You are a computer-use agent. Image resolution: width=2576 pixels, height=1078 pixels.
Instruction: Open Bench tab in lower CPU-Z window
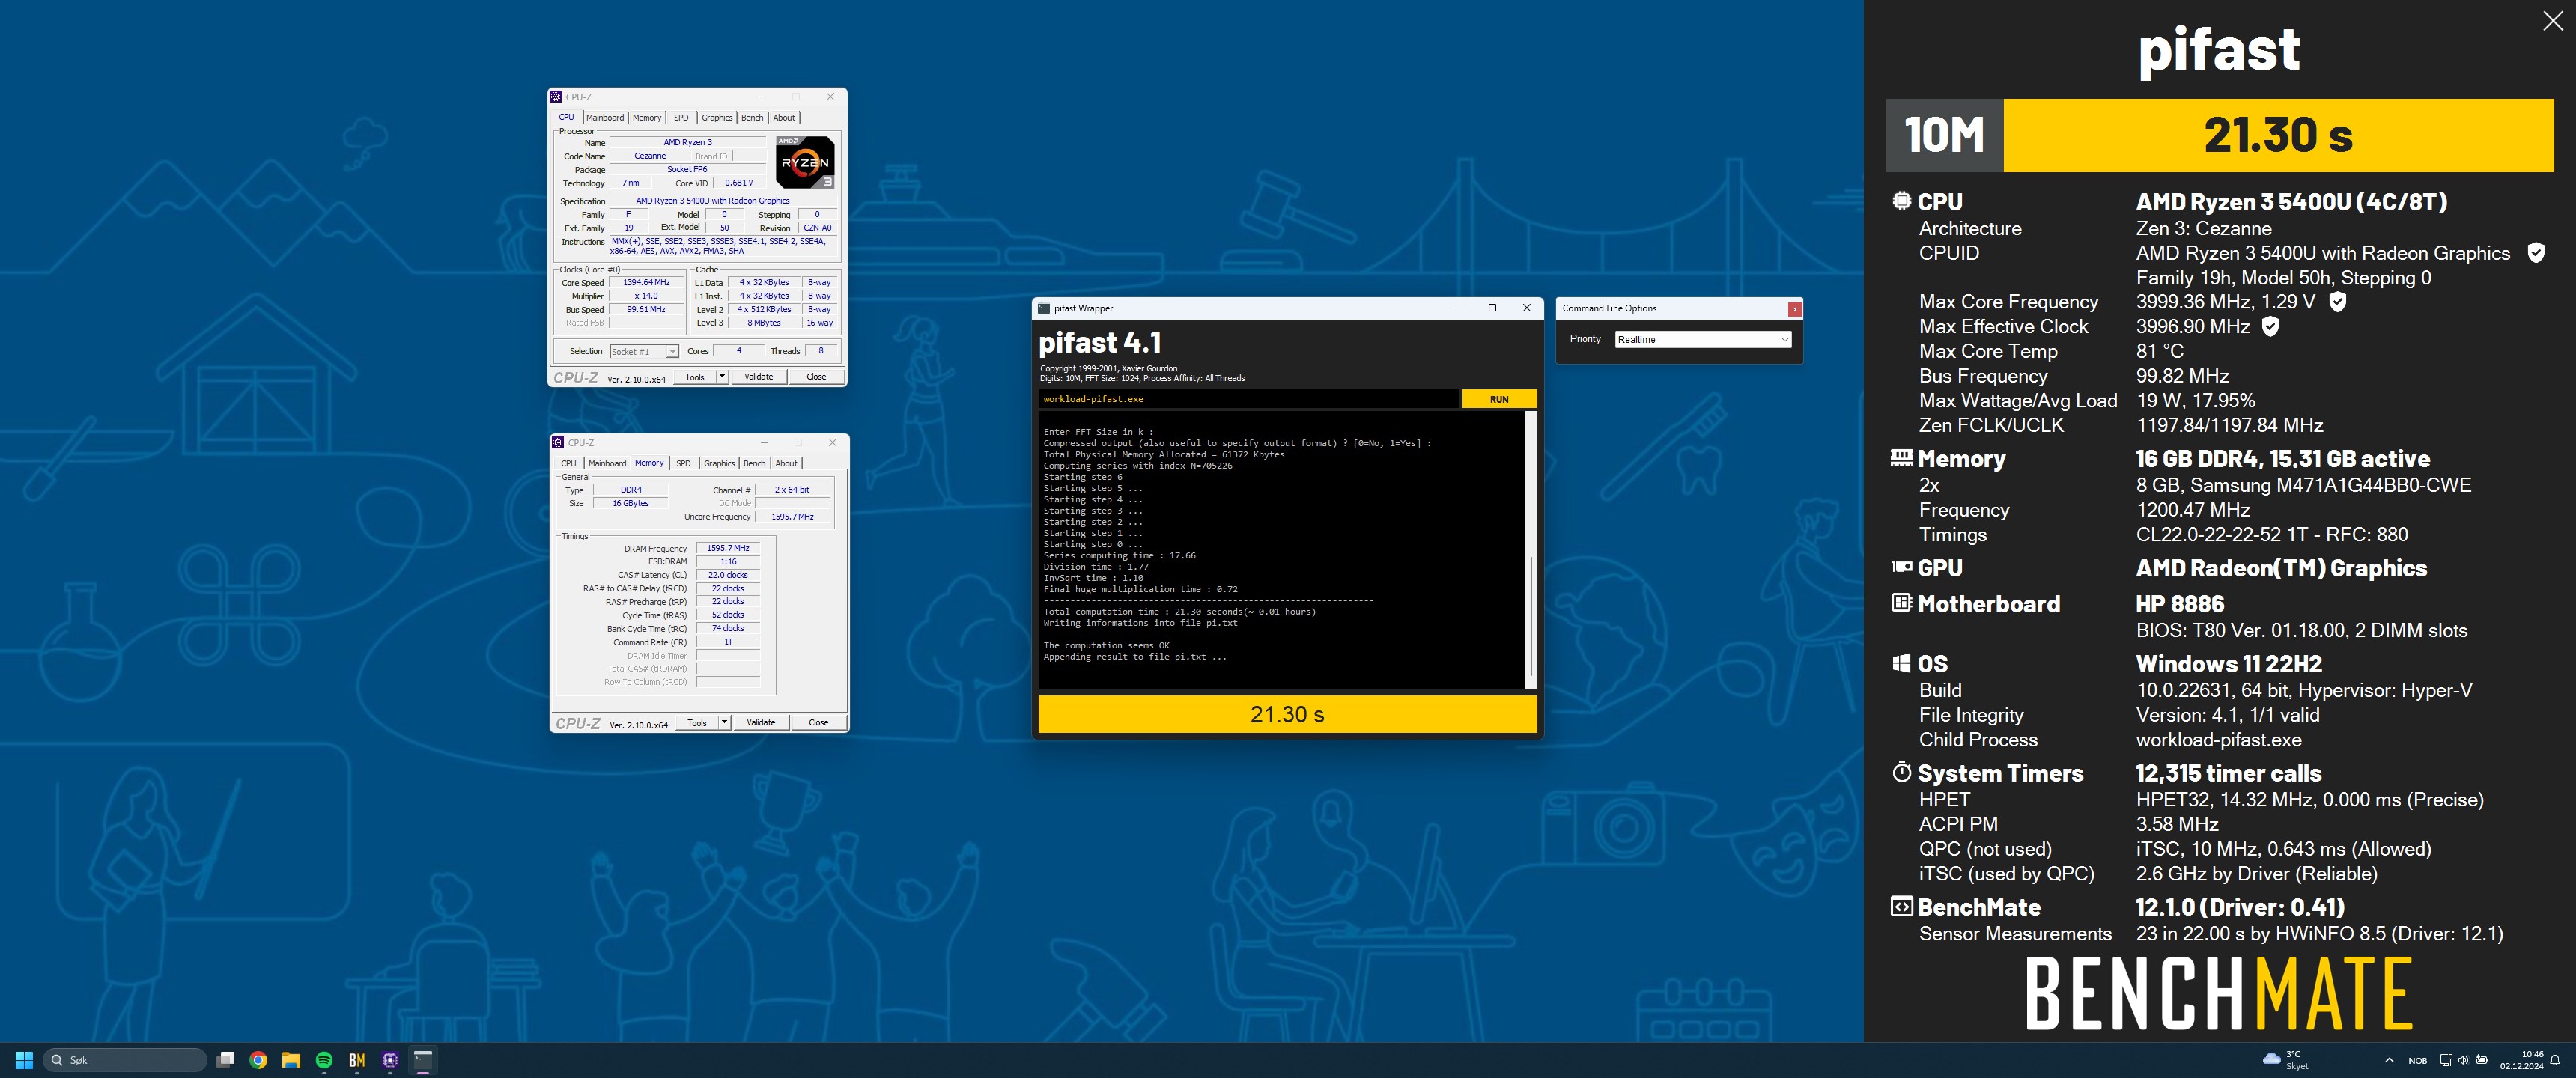click(755, 463)
